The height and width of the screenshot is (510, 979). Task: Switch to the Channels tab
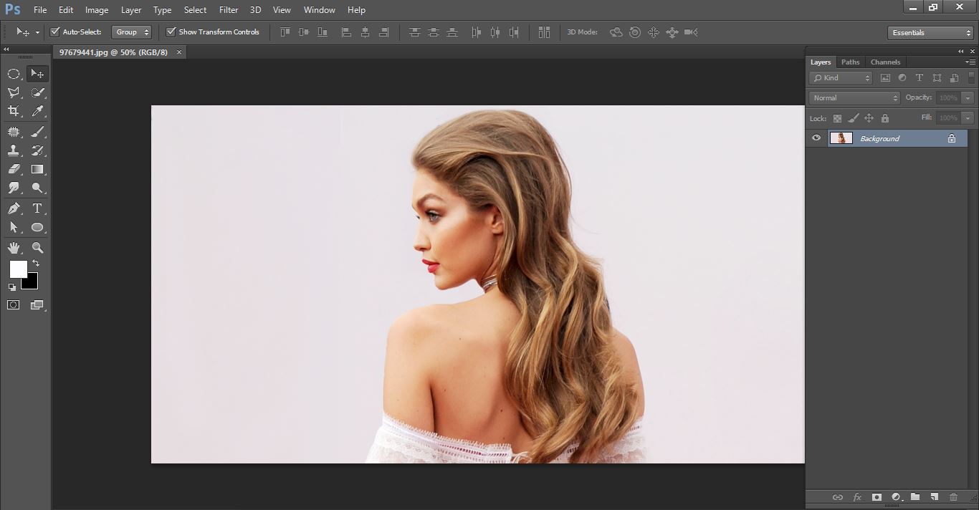tap(886, 62)
